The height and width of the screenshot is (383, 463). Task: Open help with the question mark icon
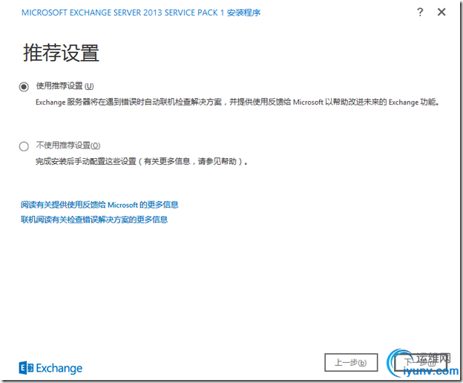[420, 12]
